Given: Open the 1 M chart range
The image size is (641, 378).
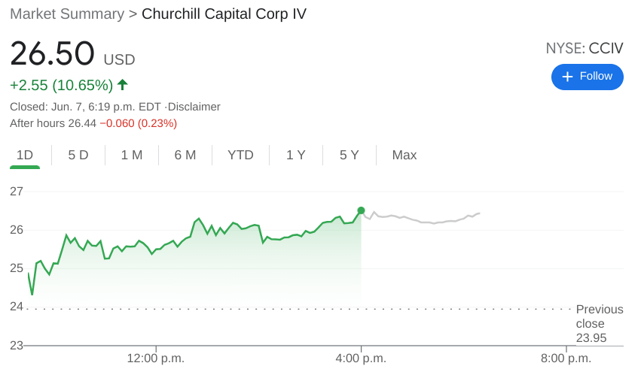Looking at the screenshot, I should pyautogui.click(x=132, y=156).
